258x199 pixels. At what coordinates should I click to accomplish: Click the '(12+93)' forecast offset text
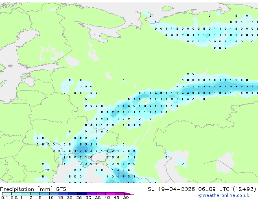click(245, 189)
